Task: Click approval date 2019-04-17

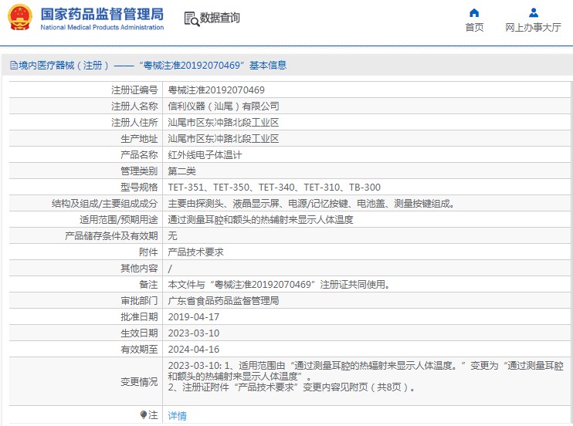Action: (x=193, y=316)
